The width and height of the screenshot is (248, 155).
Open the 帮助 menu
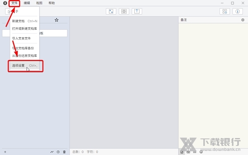pos(52,3)
